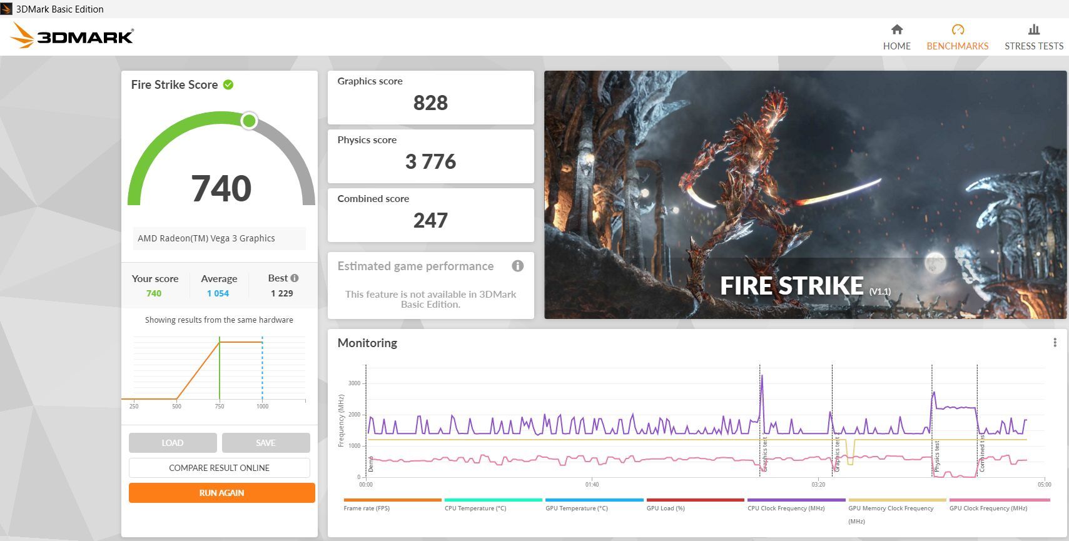Click the large 740 Fire Strike score
Viewport: 1069px width, 541px height.
coord(221,188)
